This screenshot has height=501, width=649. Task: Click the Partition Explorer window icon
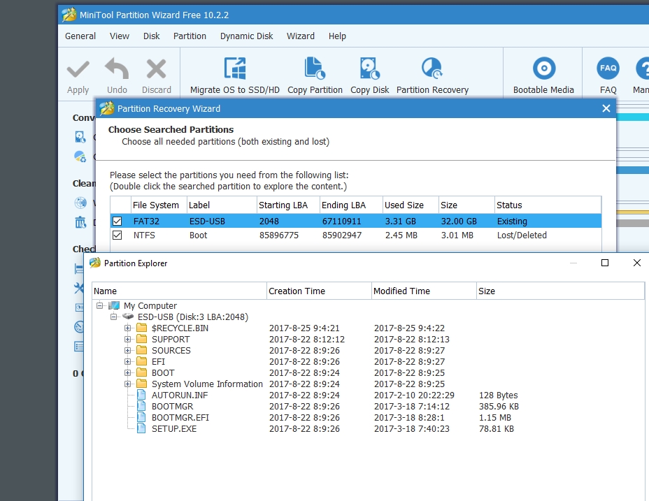pos(95,263)
